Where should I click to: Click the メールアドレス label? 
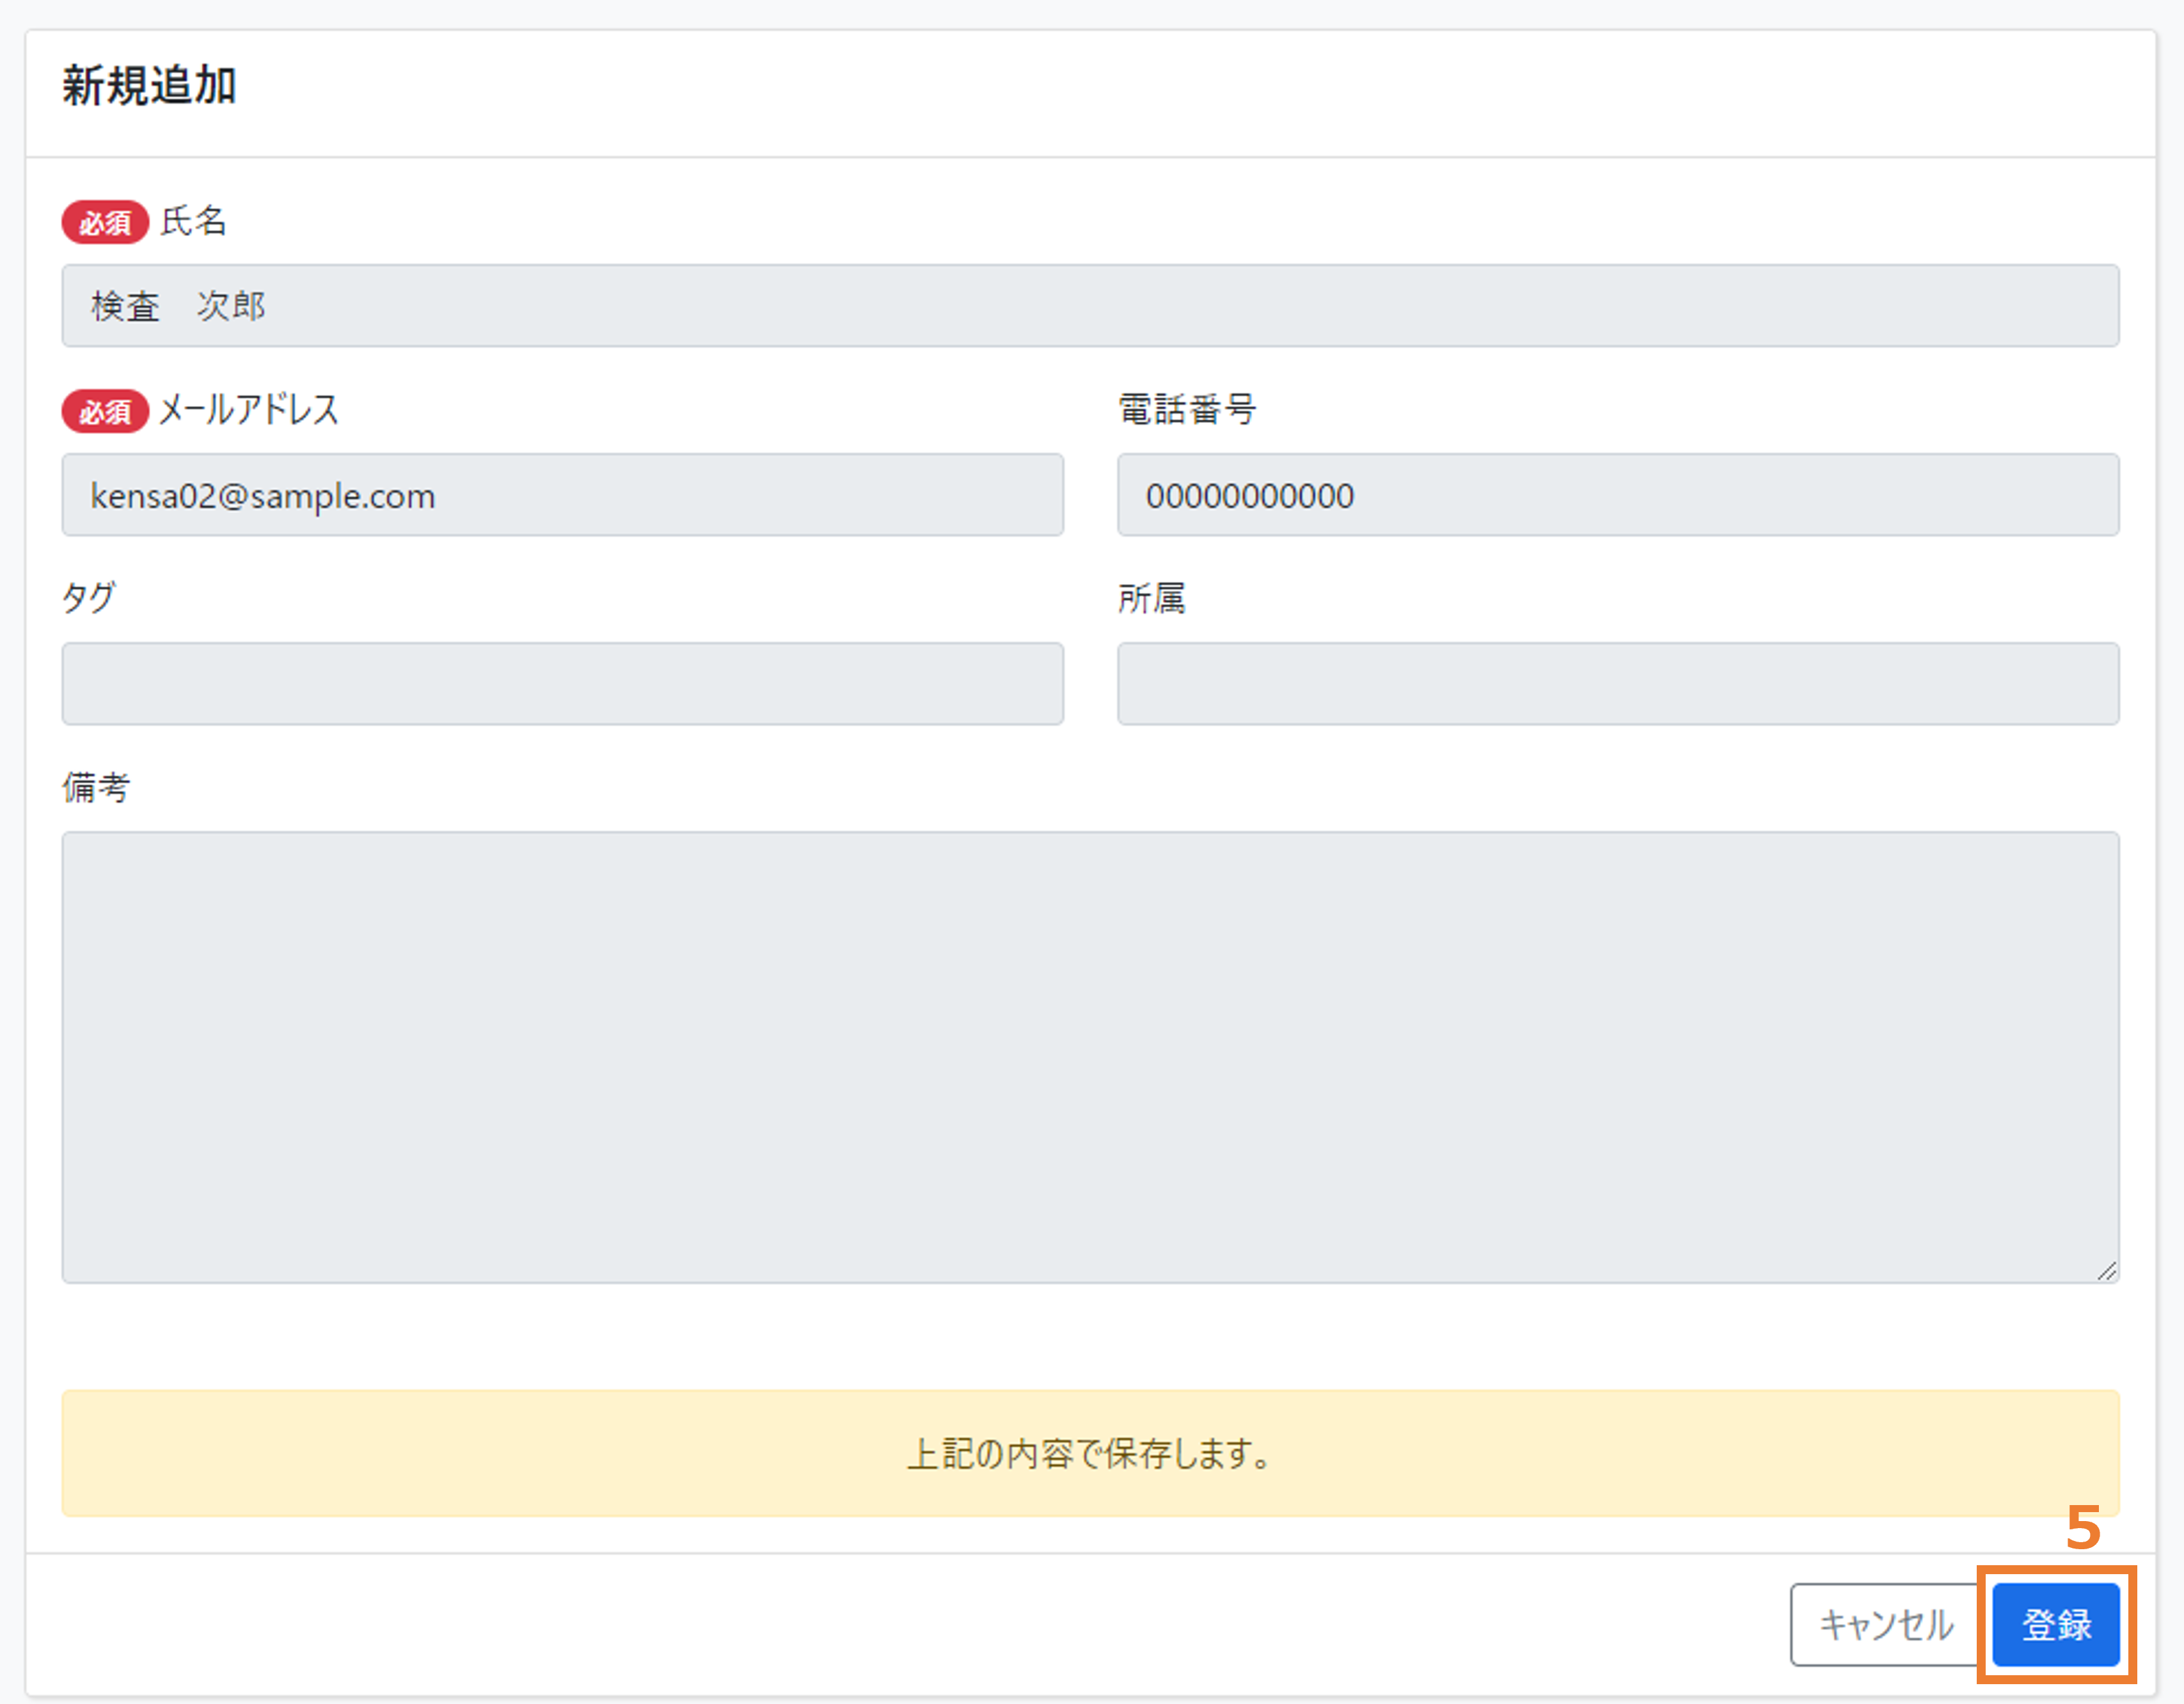pyautogui.click(x=249, y=410)
